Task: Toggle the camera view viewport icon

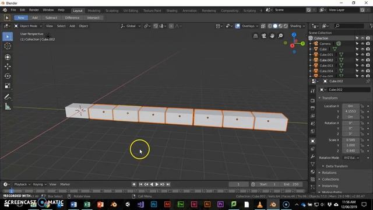Action: point(264,36)
